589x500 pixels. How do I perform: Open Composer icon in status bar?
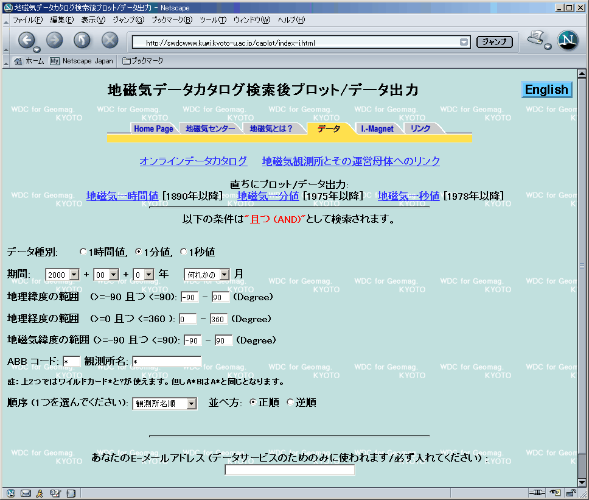[x=55, y=493]
